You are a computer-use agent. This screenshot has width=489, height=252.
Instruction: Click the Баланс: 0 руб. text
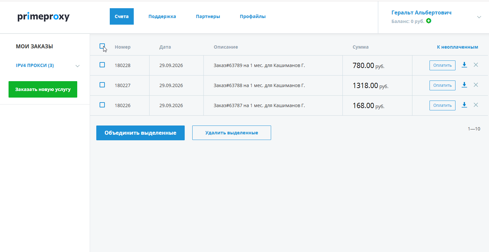click(408, 21)
